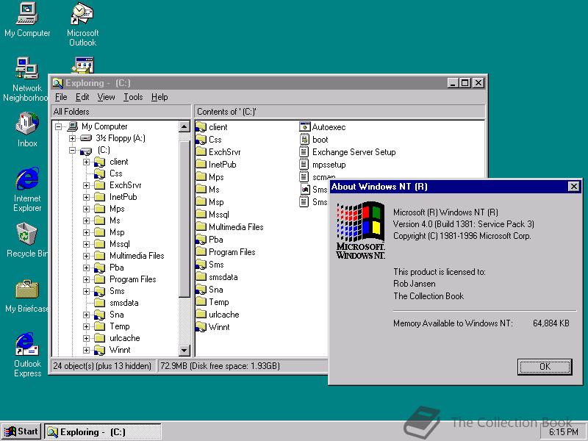This screenshot has width=588, height=441.
Task: Minimize the Exploring window
Action: pyautogui.click(x=453, y=83)
